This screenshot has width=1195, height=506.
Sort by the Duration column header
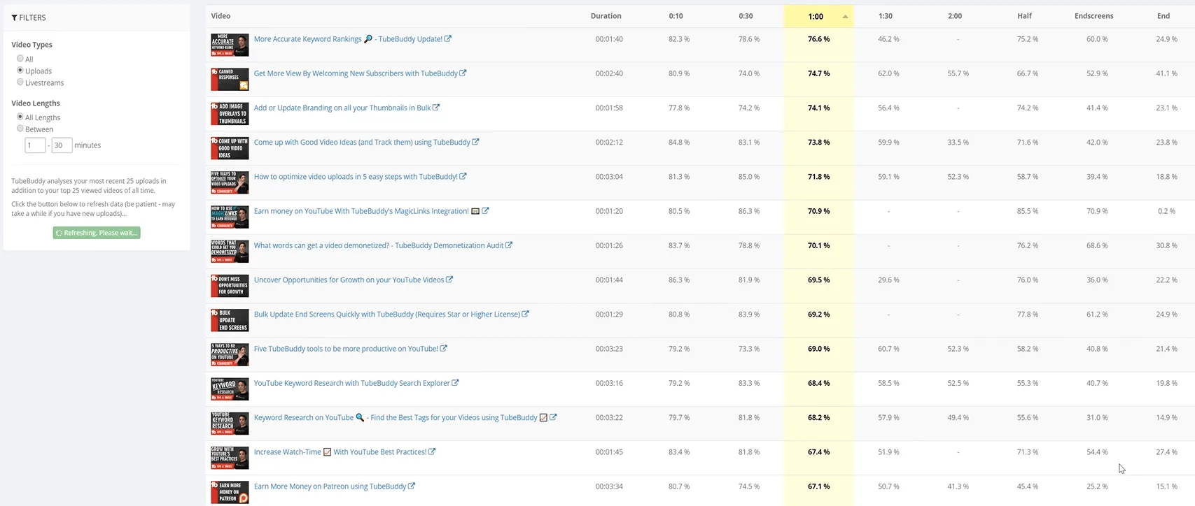click(606, 16)
